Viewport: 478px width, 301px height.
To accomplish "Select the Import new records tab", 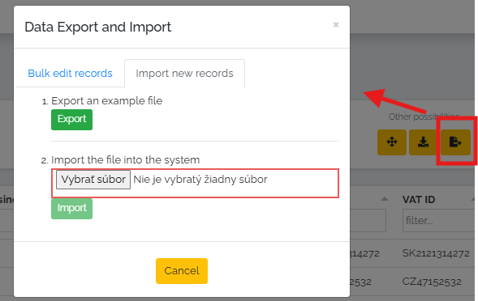I will pos(184,74).
